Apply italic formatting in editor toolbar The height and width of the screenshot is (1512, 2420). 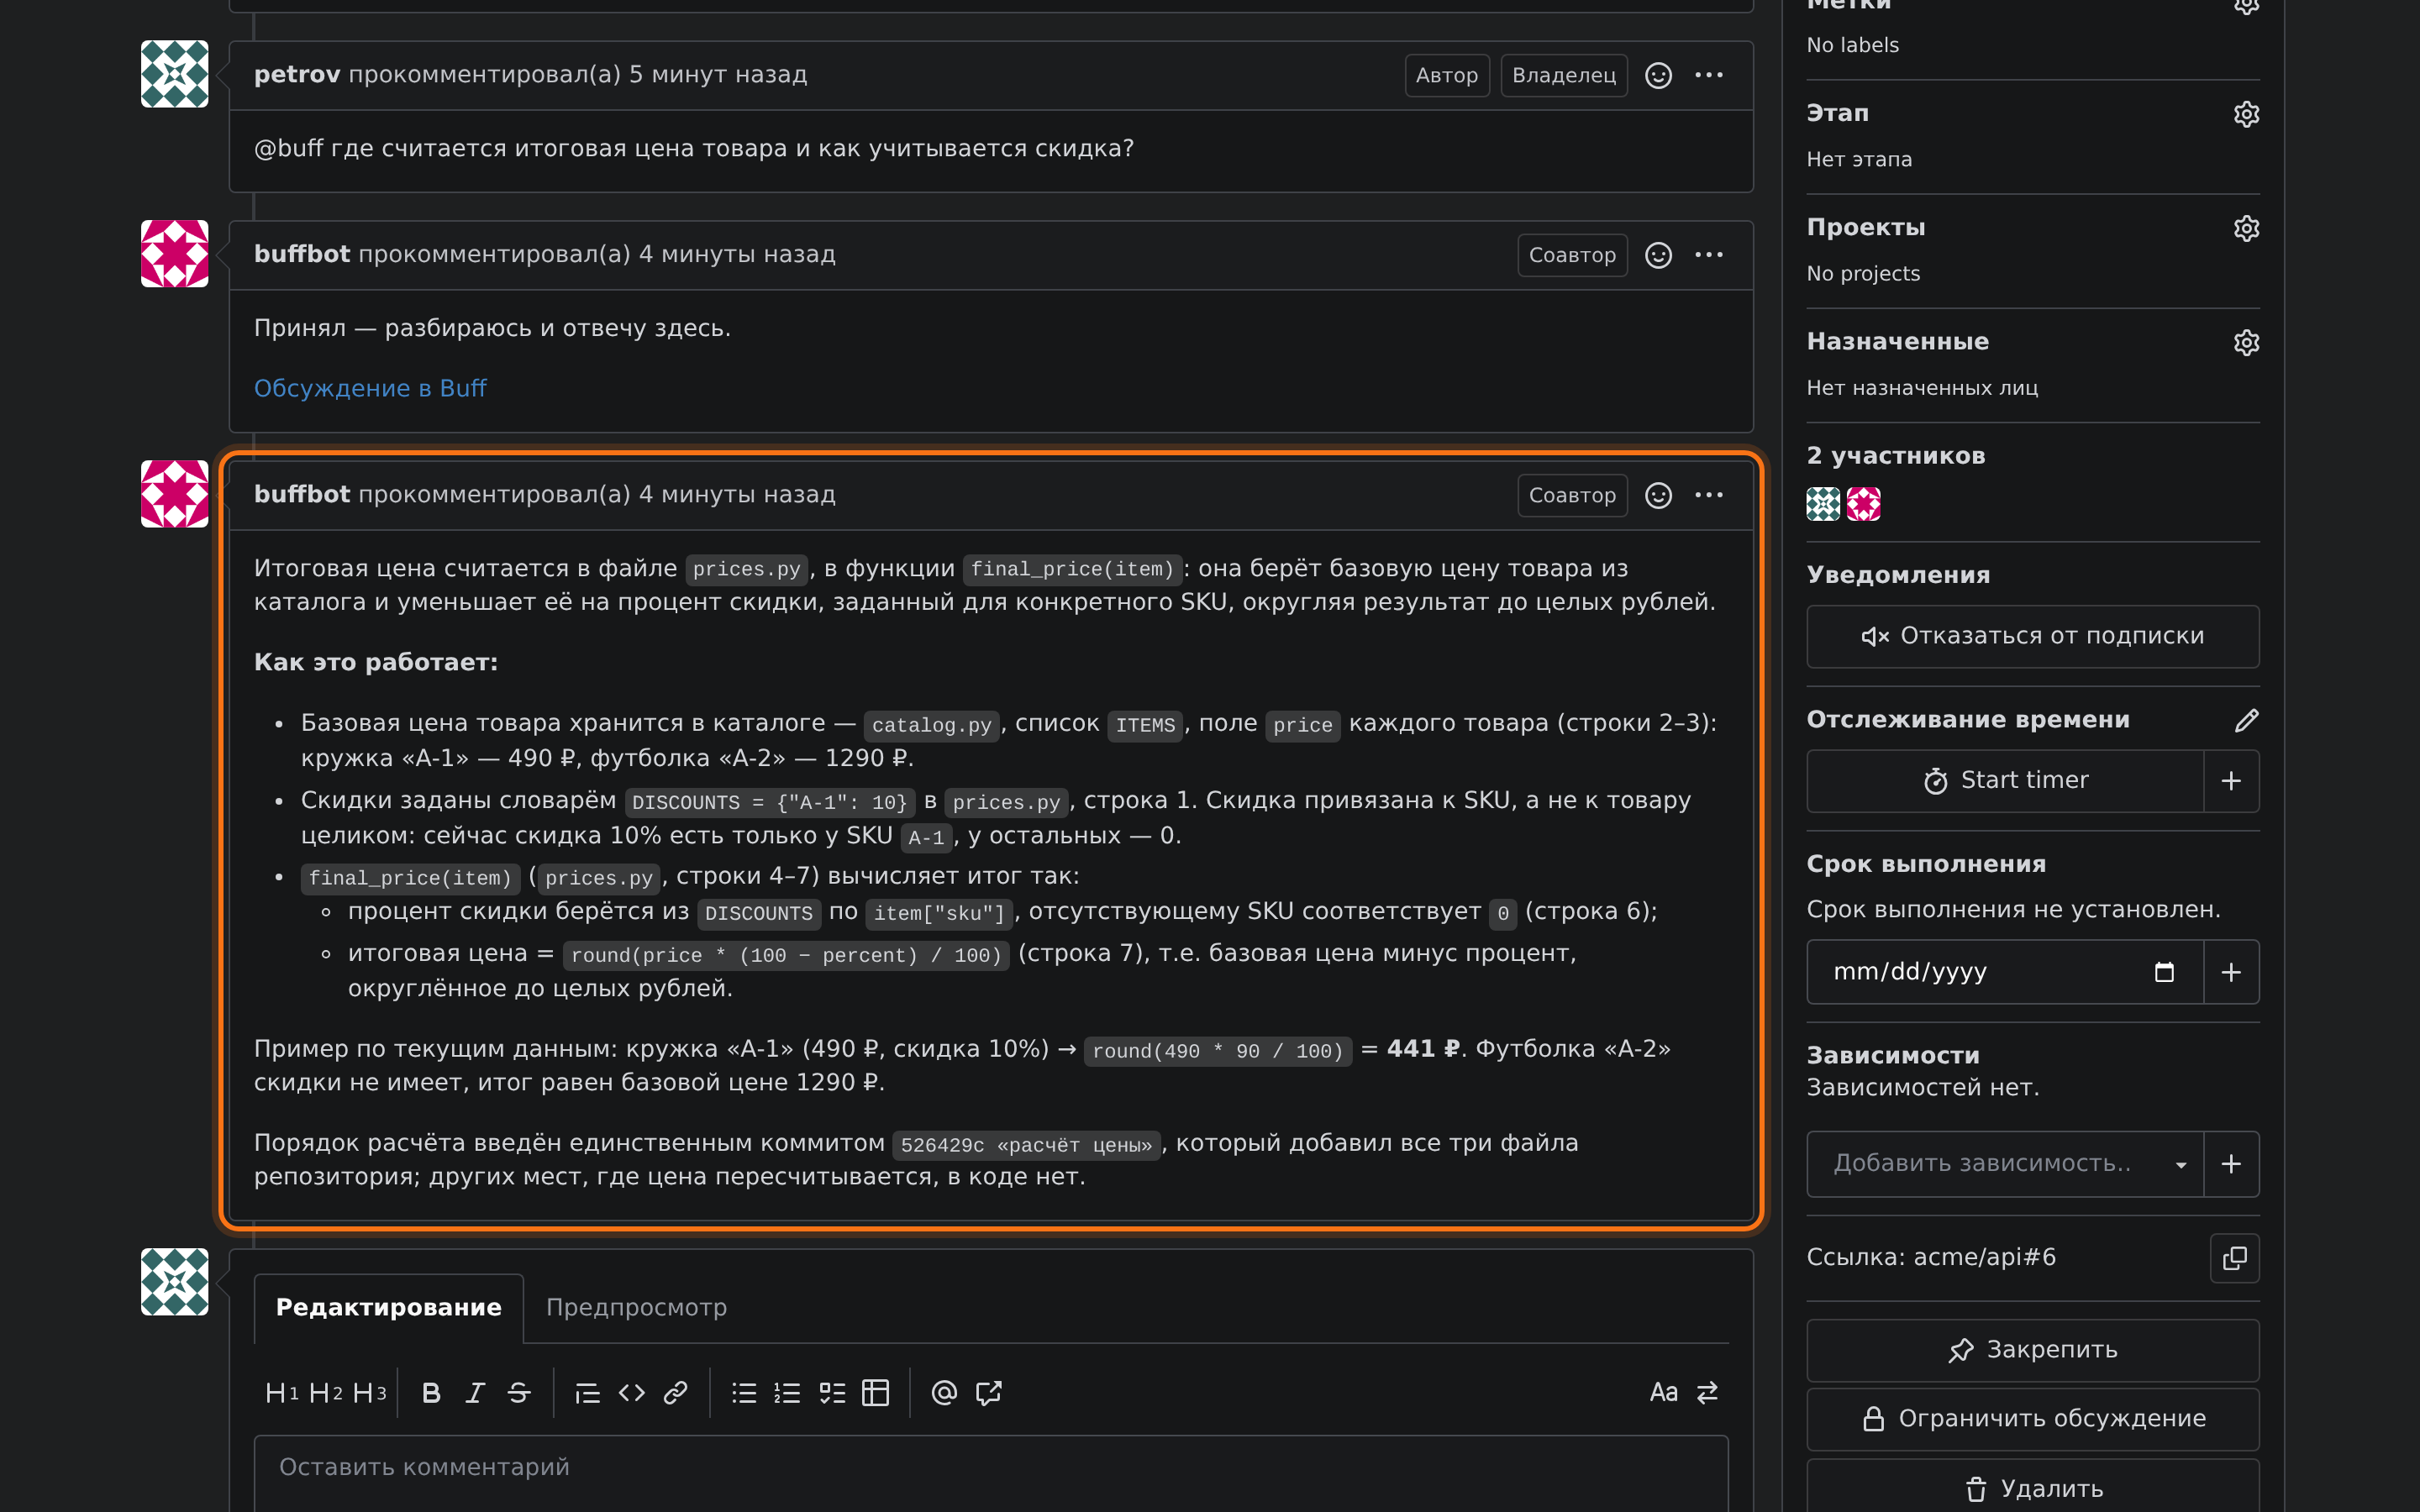(x=475, y=1392)
